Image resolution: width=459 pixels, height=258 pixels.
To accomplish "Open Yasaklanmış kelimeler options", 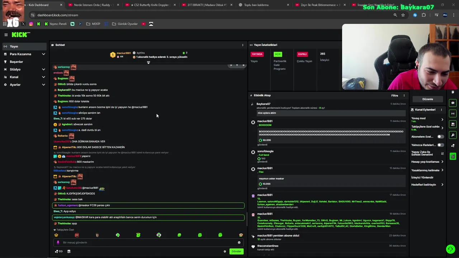I will click(x=442, y=170).
